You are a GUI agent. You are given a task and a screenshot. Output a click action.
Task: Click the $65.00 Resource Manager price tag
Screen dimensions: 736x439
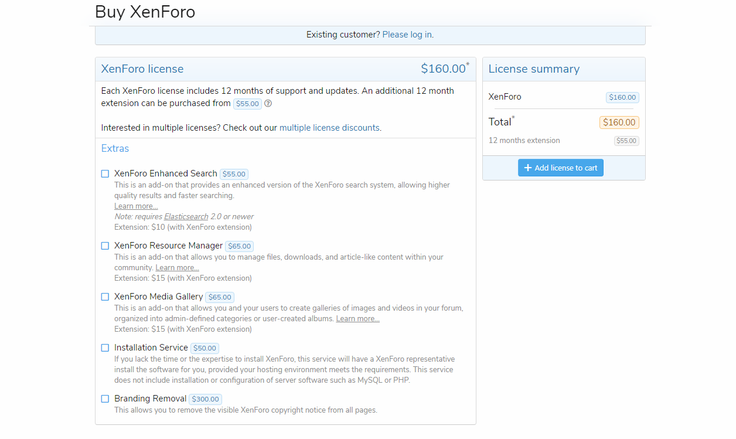[x=239, y=246]
